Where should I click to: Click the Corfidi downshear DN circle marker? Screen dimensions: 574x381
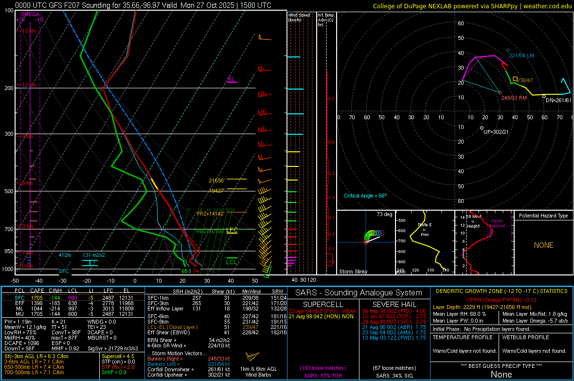click(544, 96)
